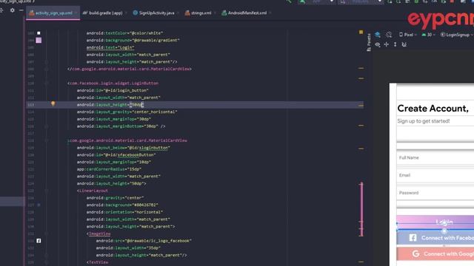Click the Facebook logo gutter icon
Viewport: 474px width, 266px height.
click(39, 241)
